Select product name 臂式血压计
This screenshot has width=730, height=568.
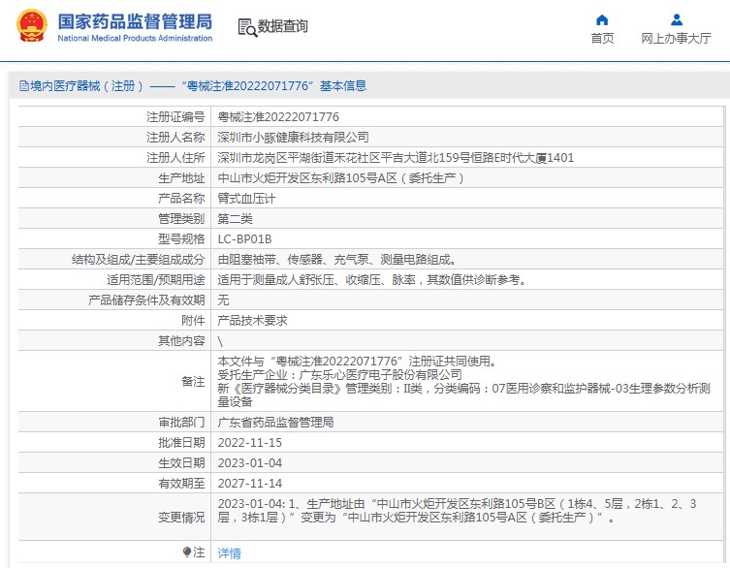pyautogui.click(x=247, y=199)
